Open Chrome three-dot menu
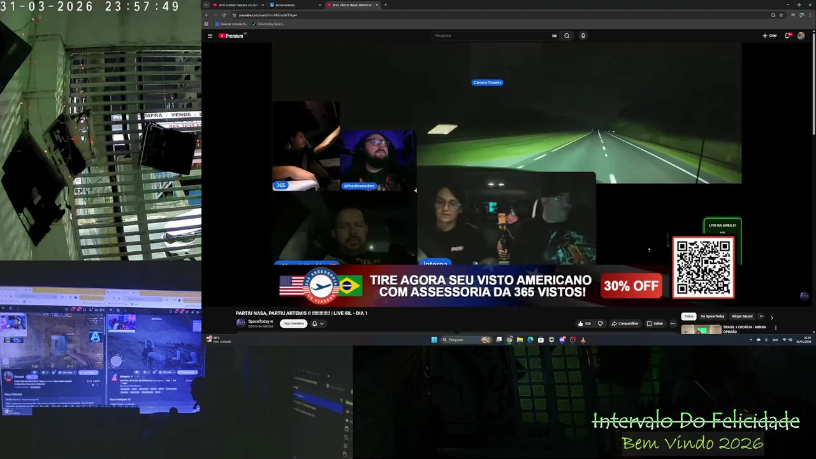Image resolution: width=816 pixels, height=459 pixels. click(810, 15)
